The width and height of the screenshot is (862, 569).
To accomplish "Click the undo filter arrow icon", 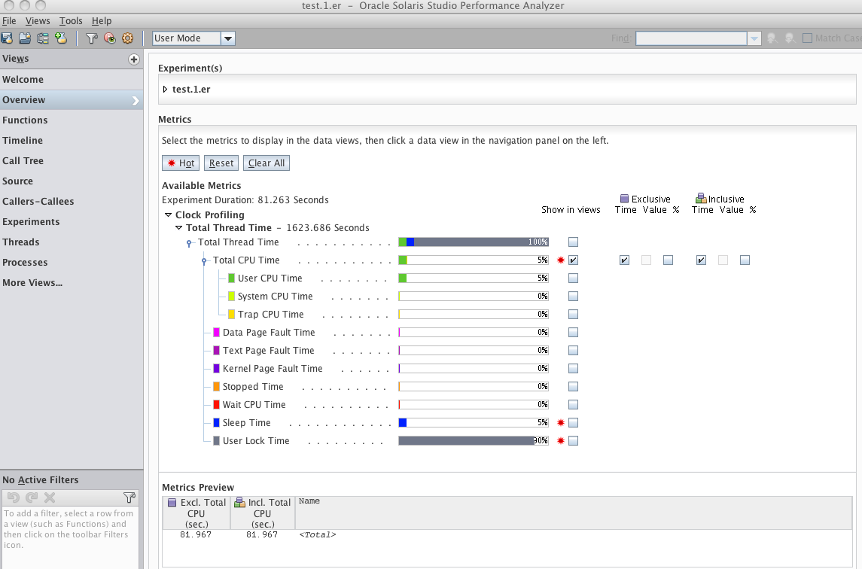I will point(14,497).
